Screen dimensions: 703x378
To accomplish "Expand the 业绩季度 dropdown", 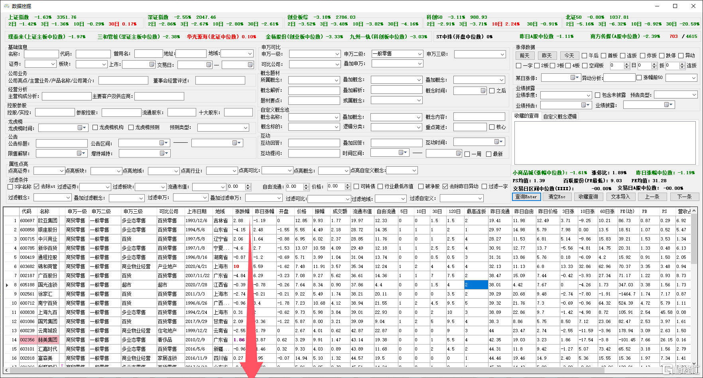I will 589,95.
